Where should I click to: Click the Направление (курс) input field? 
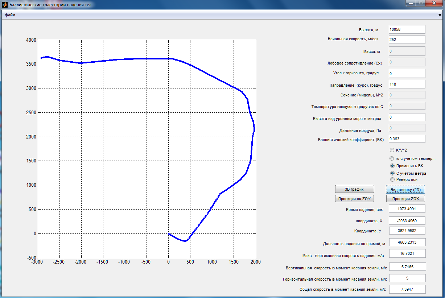(407, 84)
